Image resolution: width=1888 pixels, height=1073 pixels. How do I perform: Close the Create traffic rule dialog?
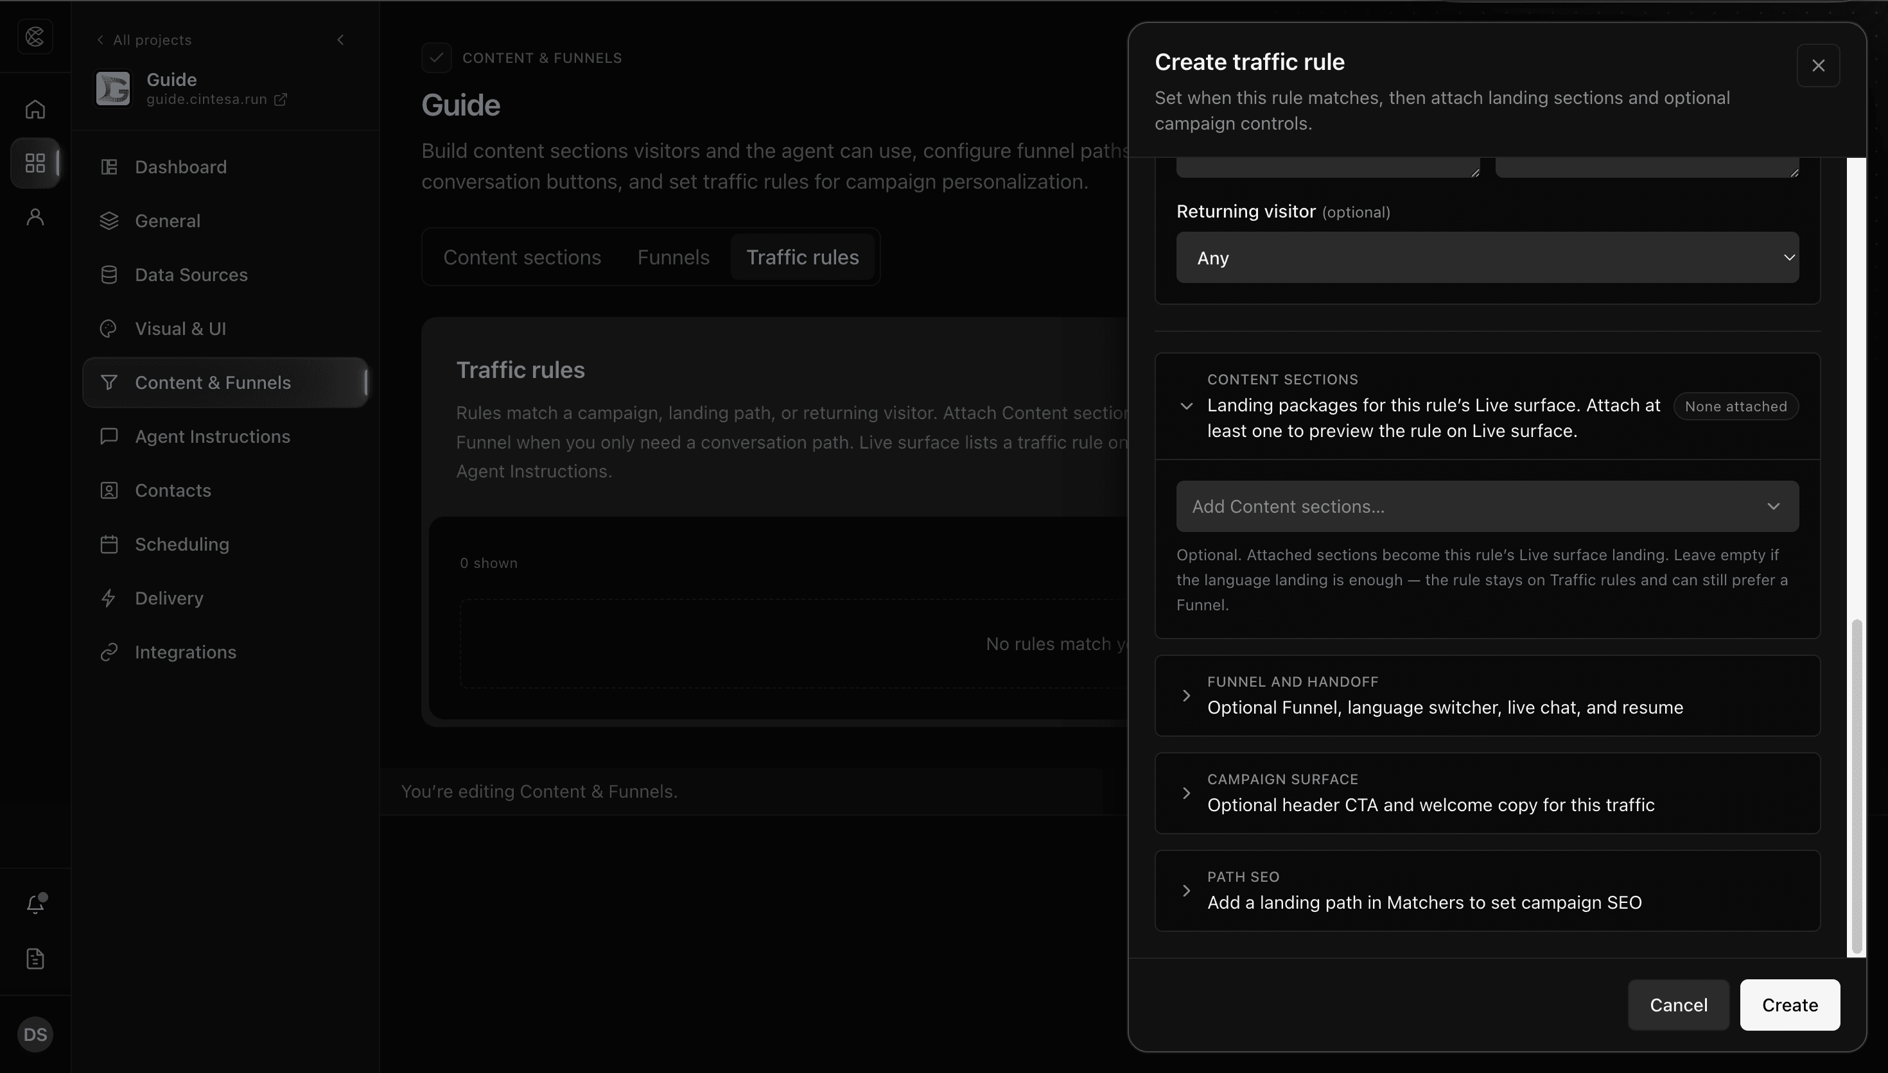(x=1818, y=65)
